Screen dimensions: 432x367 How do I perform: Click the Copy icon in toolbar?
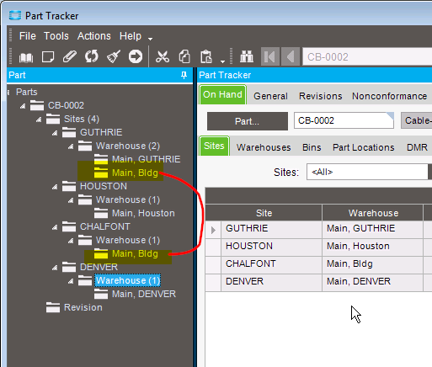(184, 56)
